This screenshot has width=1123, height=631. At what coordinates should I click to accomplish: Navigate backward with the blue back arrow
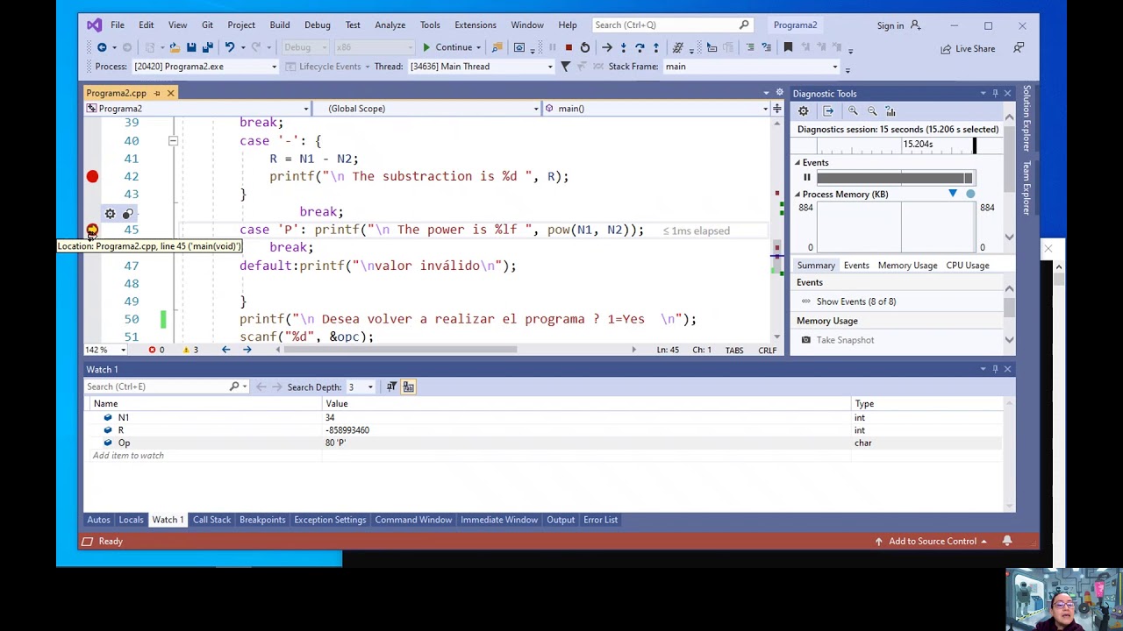[x=102, y=47]
